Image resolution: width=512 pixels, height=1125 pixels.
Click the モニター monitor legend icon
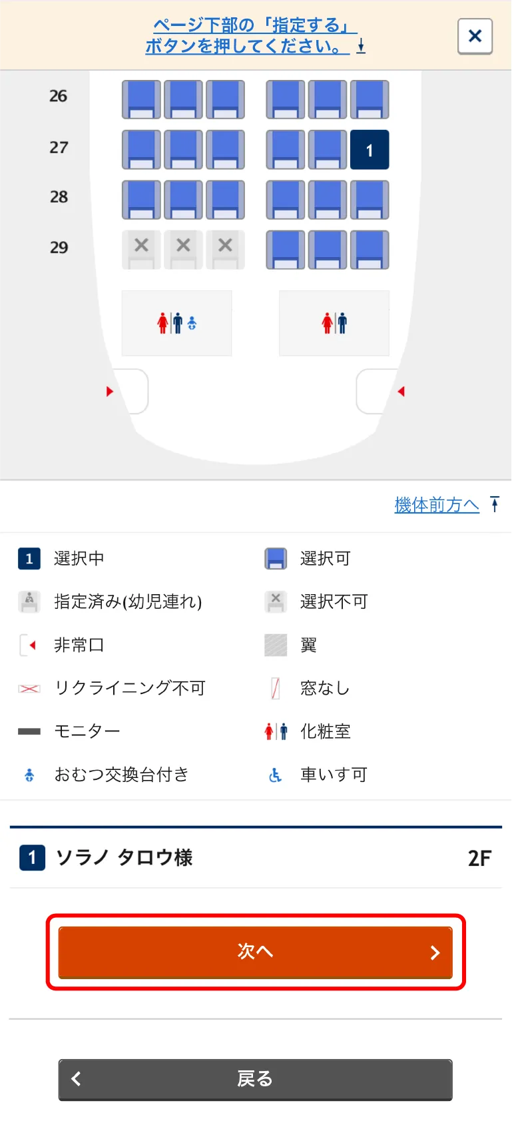pos(29,731)
